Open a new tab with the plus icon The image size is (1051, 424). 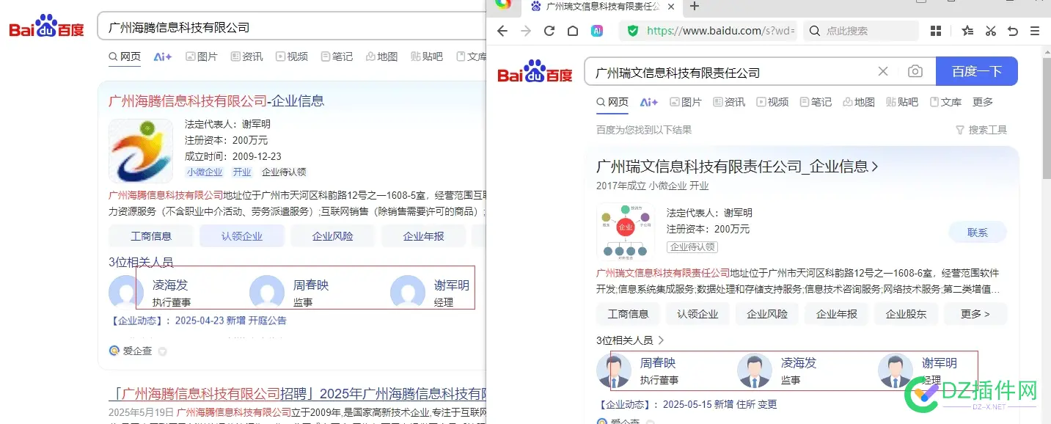[x=695, y=7]
